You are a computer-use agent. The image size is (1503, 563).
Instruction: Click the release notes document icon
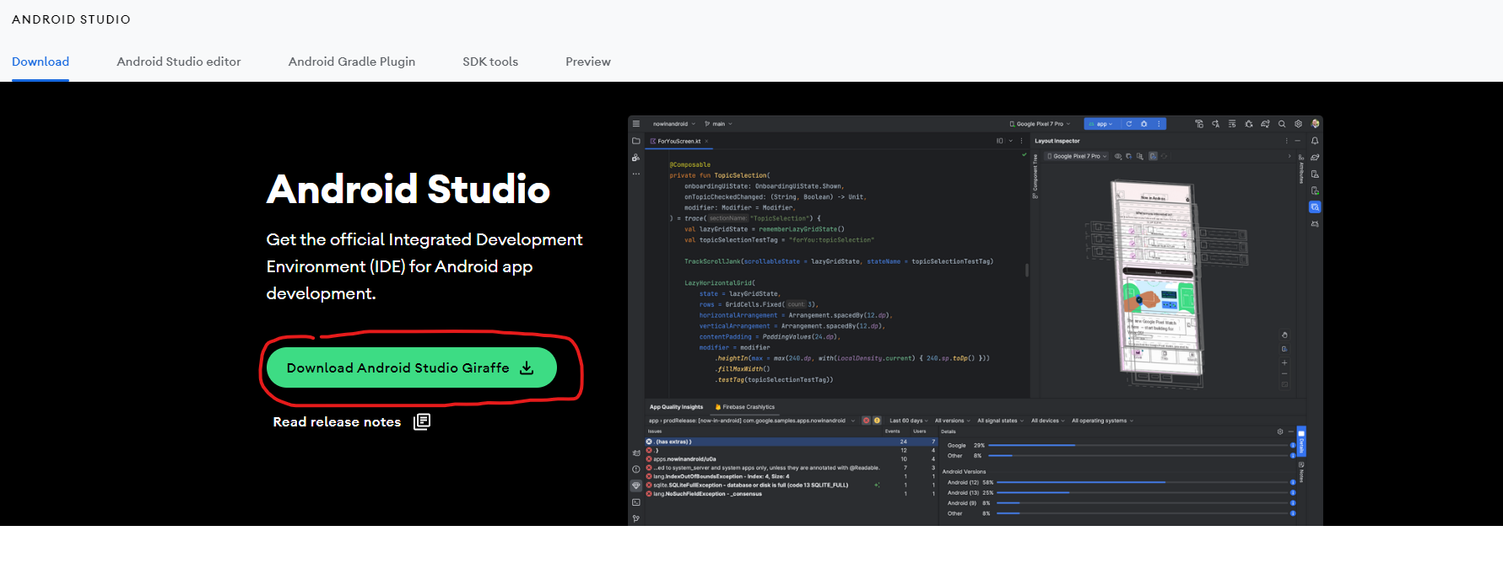click(422, 421)
